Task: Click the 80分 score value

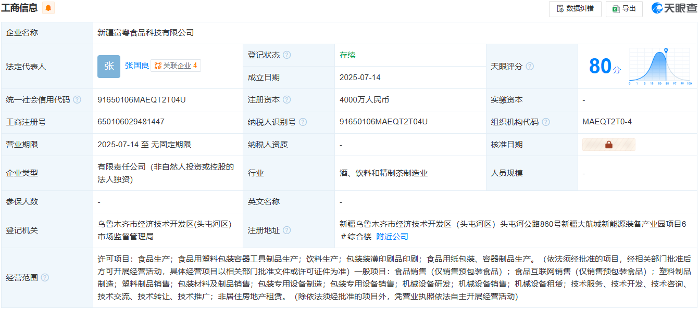Action: coord(604,67)
